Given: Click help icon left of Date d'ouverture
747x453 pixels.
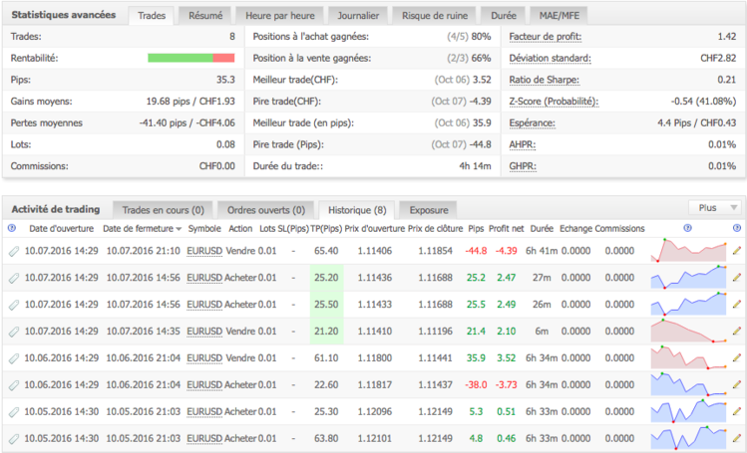Looking at the screenshot, I should [12, 228].
